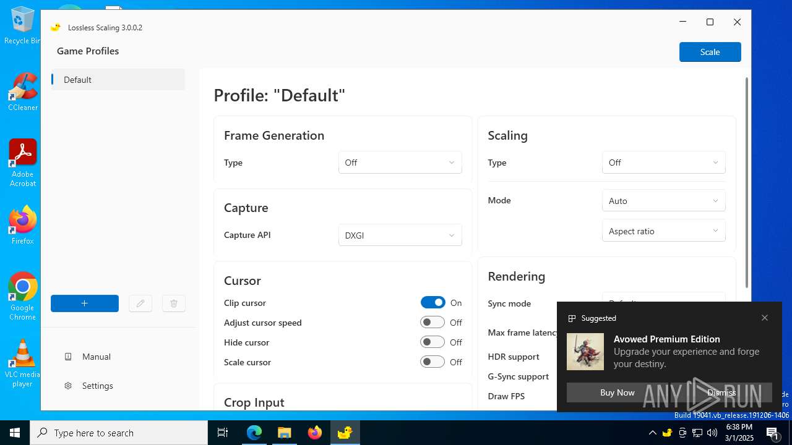Add a new game profile with plus button
792x445 pixels.
(85, 303)
